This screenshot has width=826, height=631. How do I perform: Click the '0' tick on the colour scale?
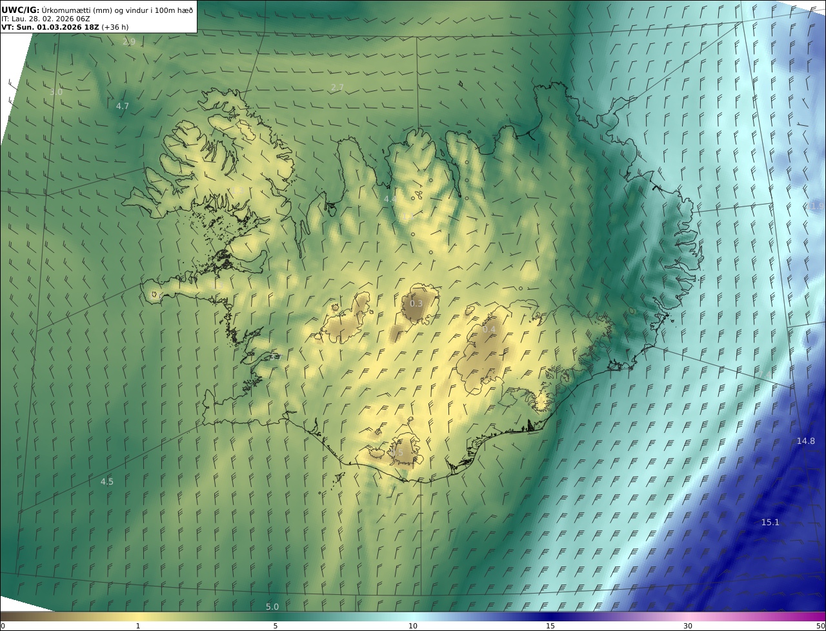(x=3, y=626)
